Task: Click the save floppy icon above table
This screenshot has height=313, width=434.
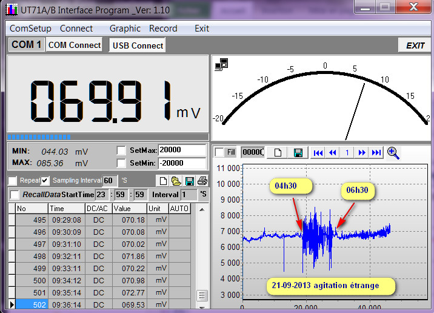Action: click(190, 181)
